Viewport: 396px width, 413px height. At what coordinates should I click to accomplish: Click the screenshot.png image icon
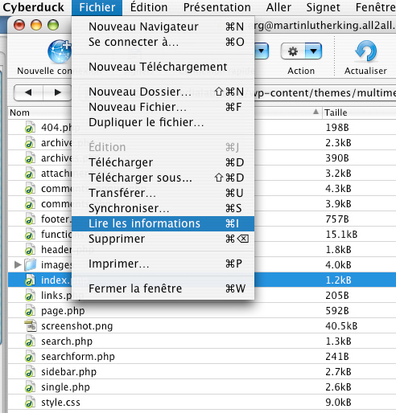31,326
